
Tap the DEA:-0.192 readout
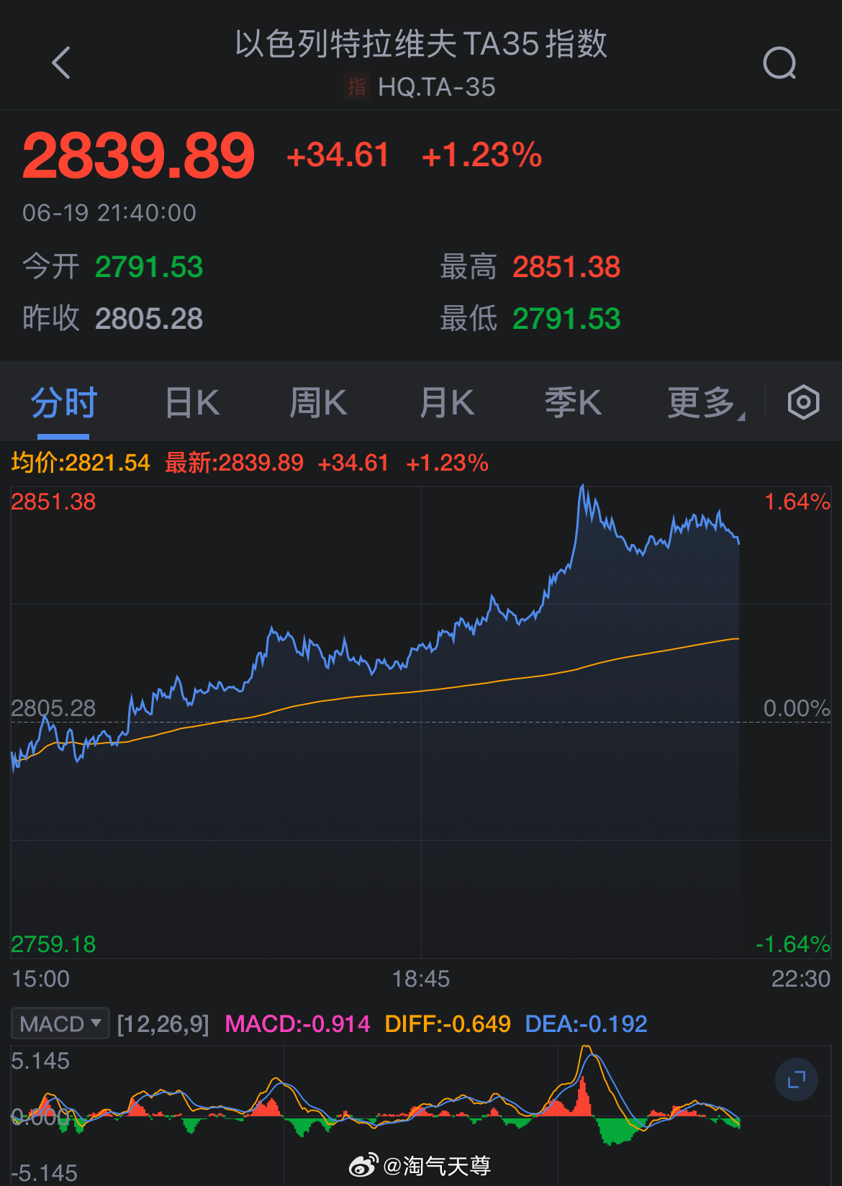pos(586,1023)
